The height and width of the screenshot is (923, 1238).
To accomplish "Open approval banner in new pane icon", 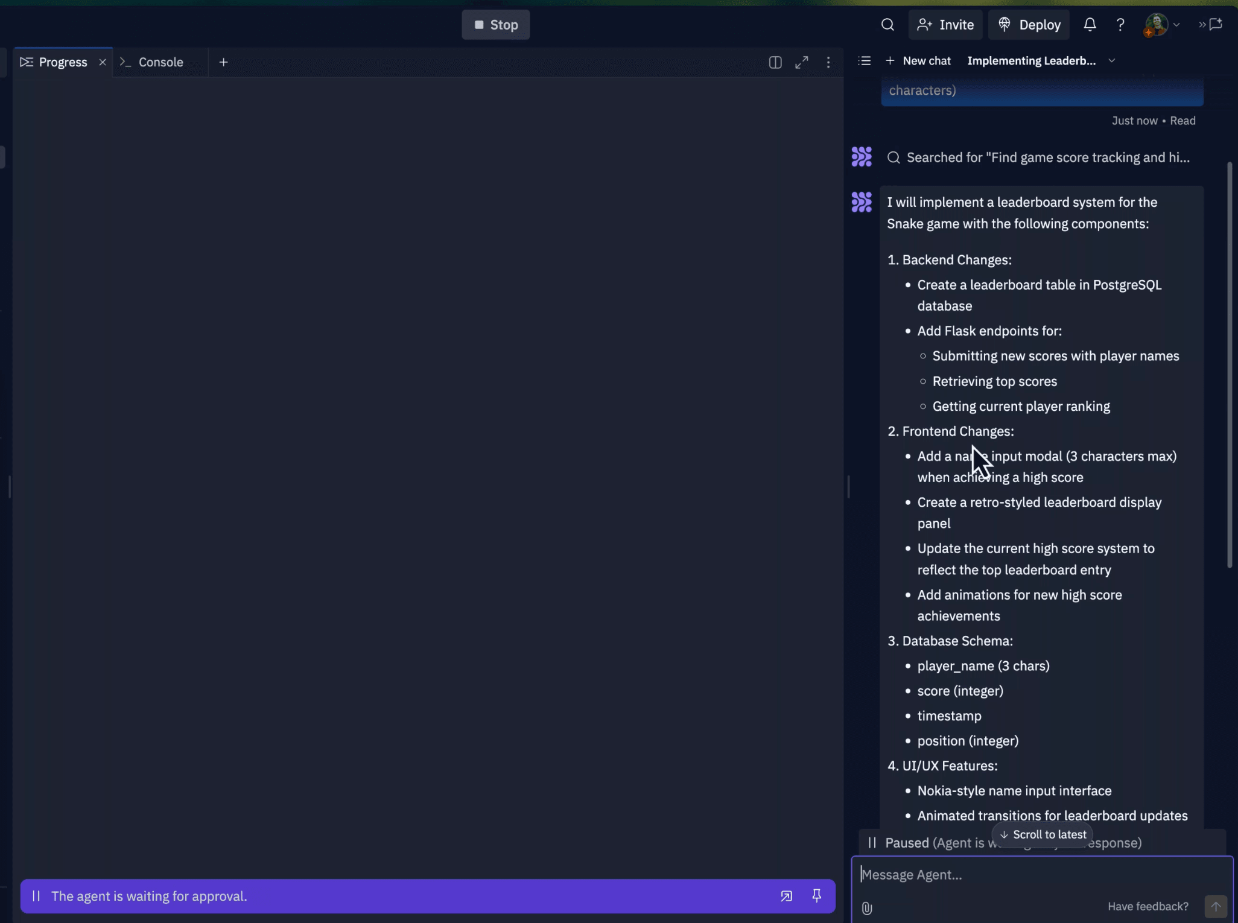I will point(786,896).
